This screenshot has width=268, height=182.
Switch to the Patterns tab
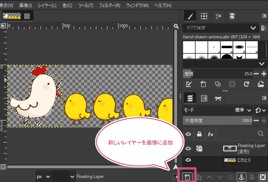coord(204,16)
